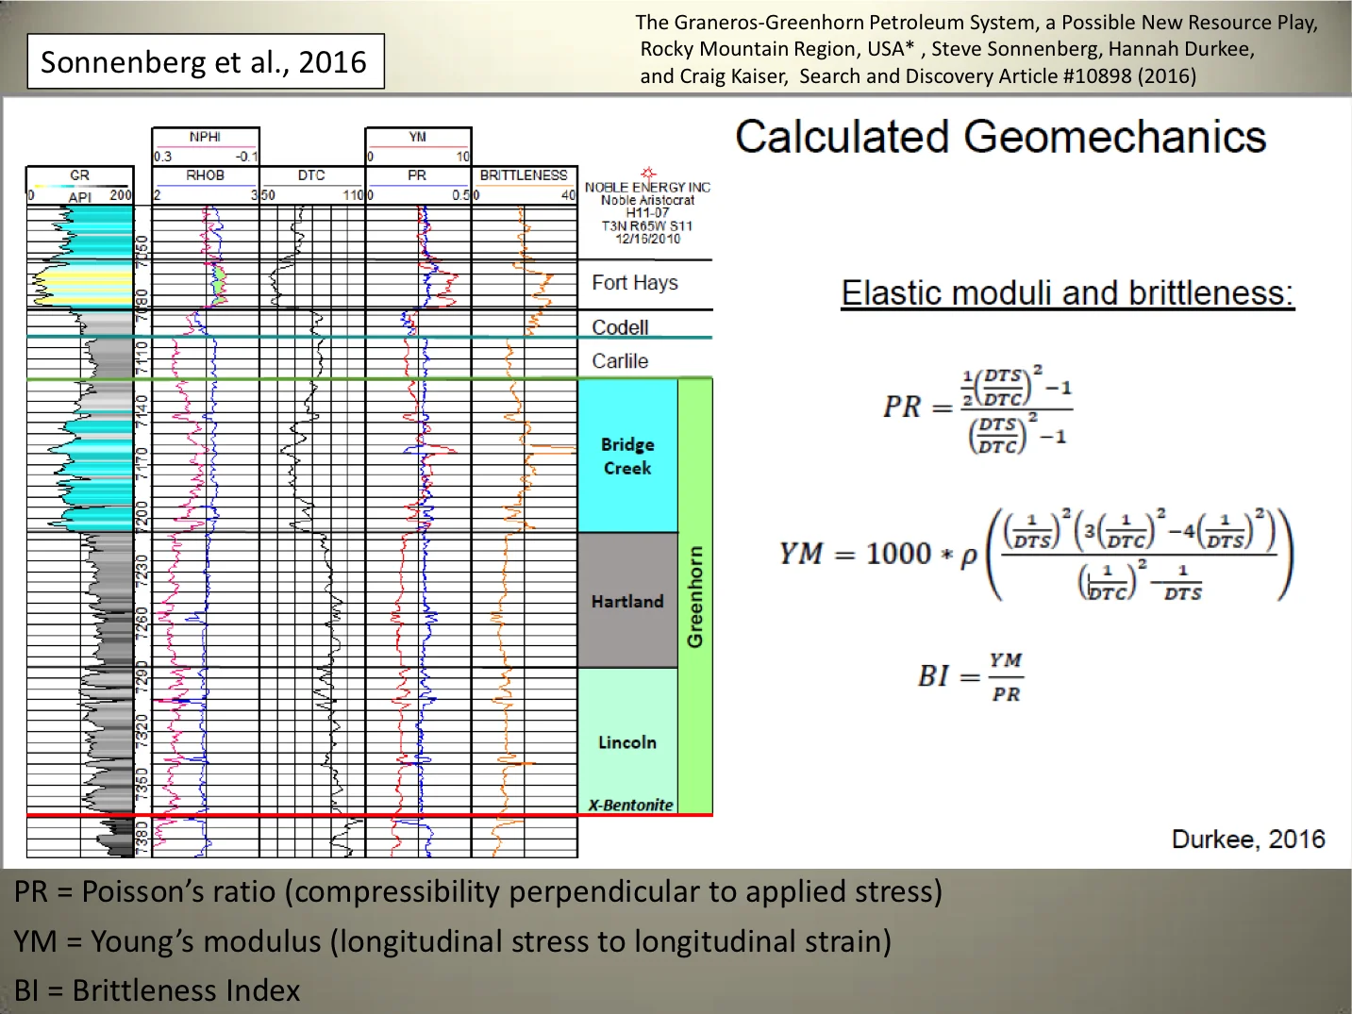Click the Noble Energy star logo
Screen dimensions: 1352x1014
647,174
